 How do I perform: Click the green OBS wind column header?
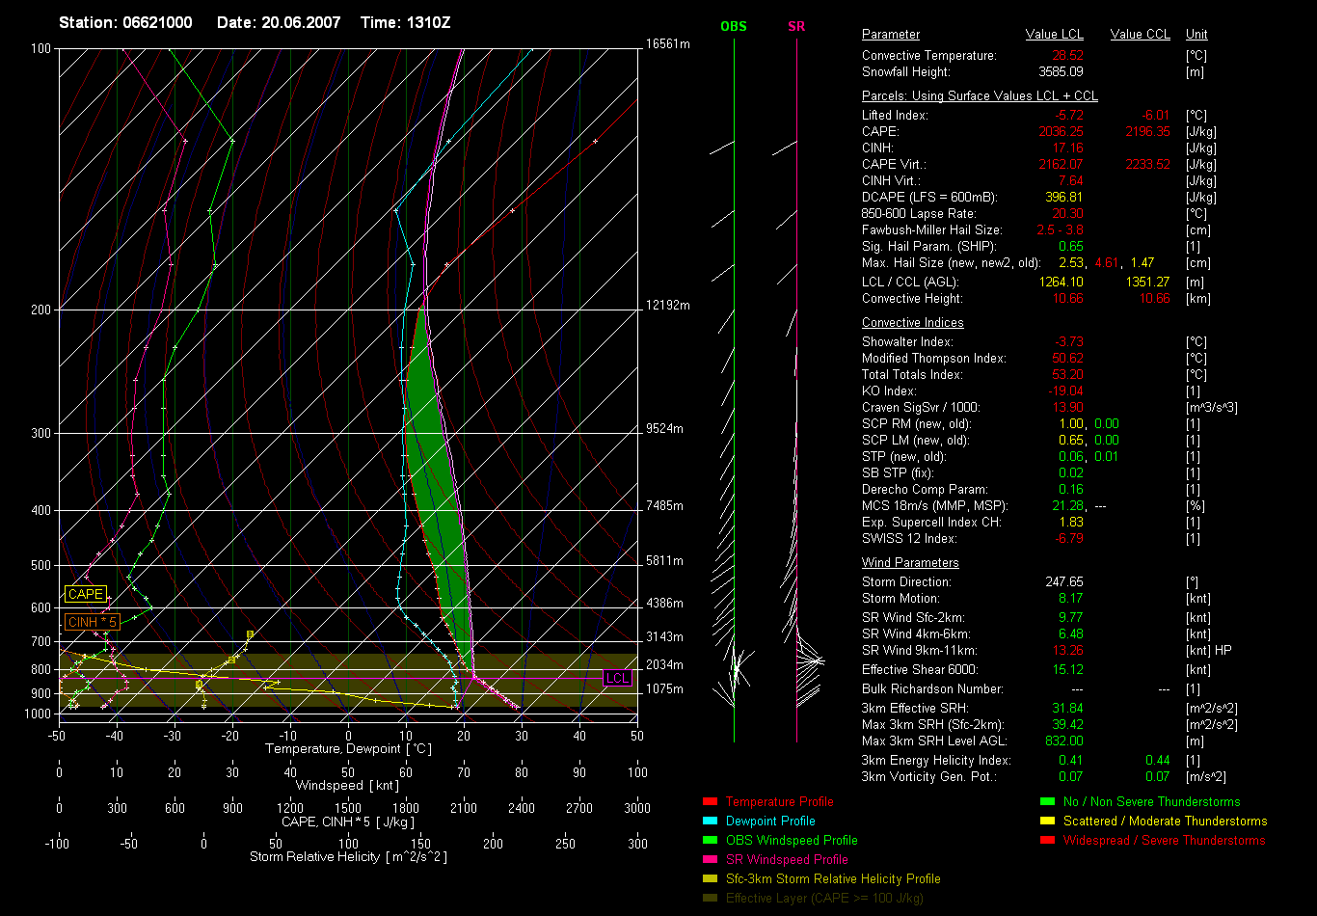point(734,26)
